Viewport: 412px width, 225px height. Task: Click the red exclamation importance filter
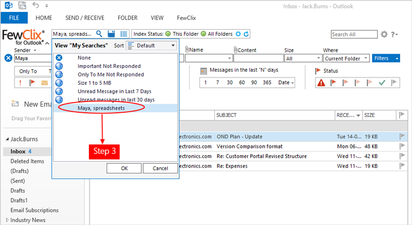tap(20, 83)
